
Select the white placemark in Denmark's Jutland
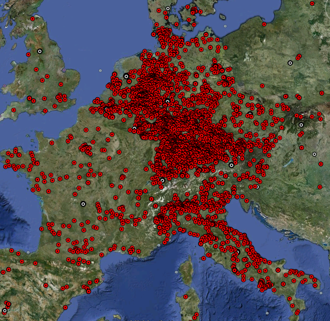(x=168, y=9)
